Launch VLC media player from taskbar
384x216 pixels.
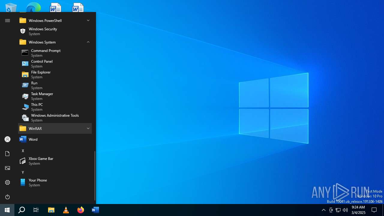point(66,210)
